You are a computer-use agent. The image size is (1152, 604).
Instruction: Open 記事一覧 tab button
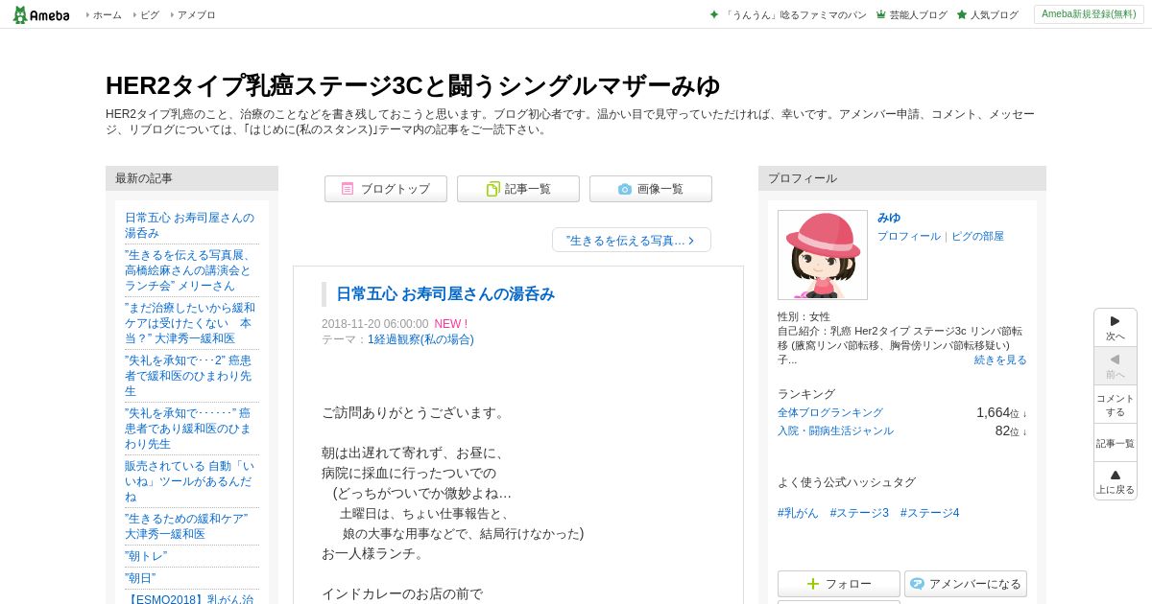518,189
